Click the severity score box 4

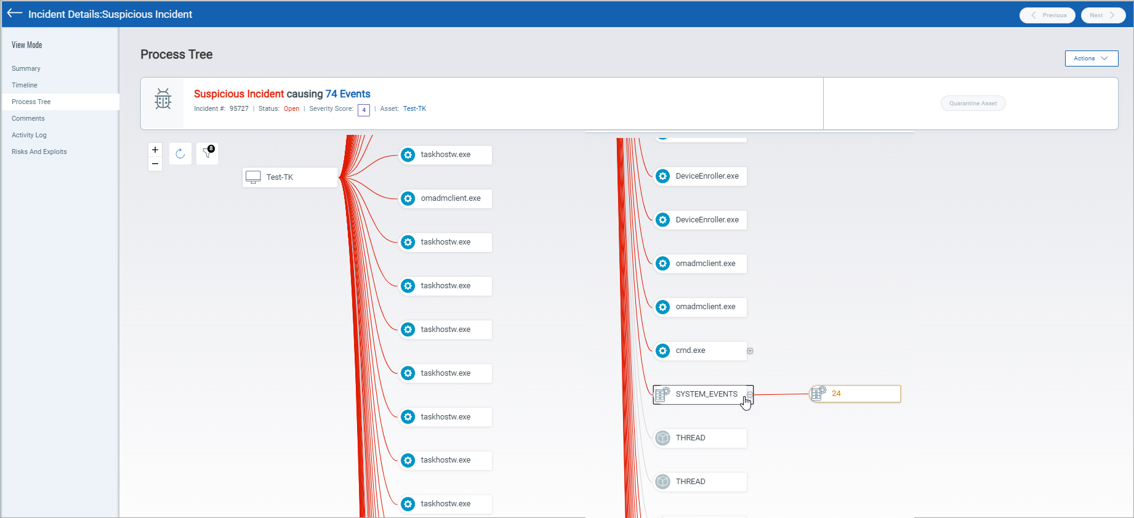pos(364,110)
